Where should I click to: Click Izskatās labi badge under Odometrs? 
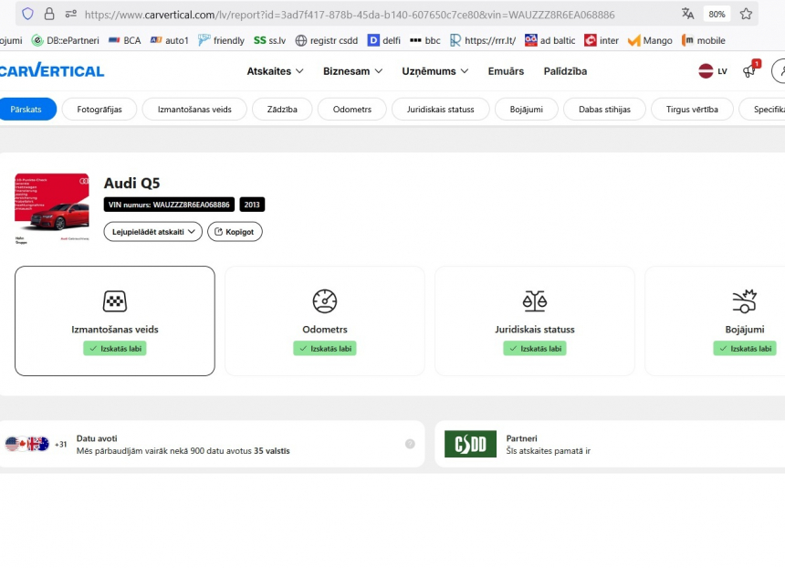[x=325, y=349]
